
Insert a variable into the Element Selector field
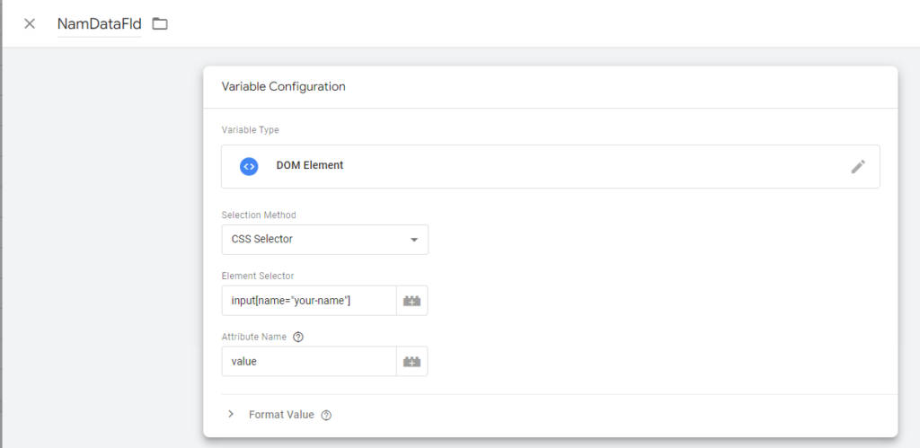coord(411,301)
